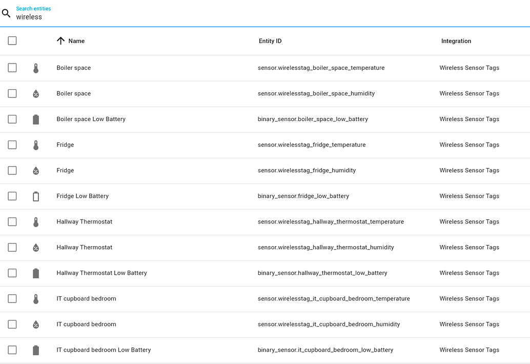Viewport: 530px width, 364px height.
Task: Click the battery icon for Boiler space Low Battery
Action: (x=36, y=119)
